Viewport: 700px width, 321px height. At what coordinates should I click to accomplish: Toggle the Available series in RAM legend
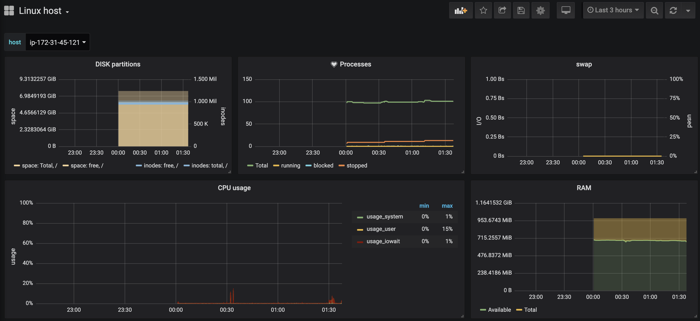click(x=499, y=310)
